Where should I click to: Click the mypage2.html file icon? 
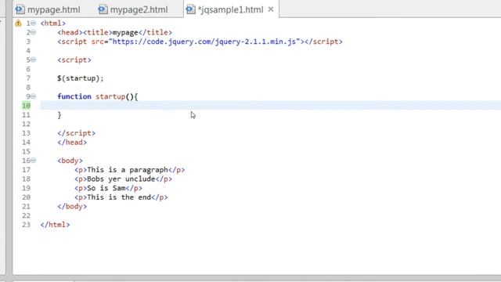[103, 9]
